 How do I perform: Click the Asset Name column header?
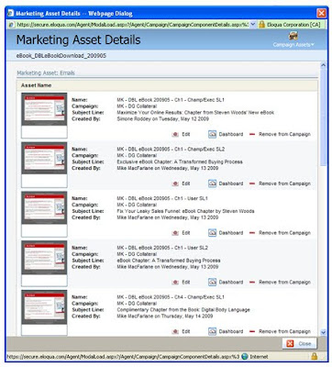(x=36, y=85)
